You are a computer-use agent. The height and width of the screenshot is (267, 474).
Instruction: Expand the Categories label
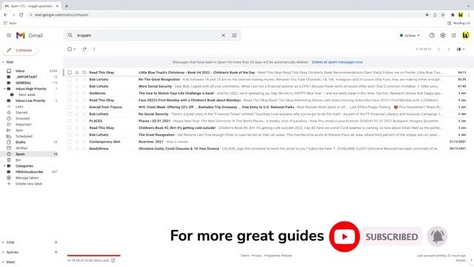(4, 166)
